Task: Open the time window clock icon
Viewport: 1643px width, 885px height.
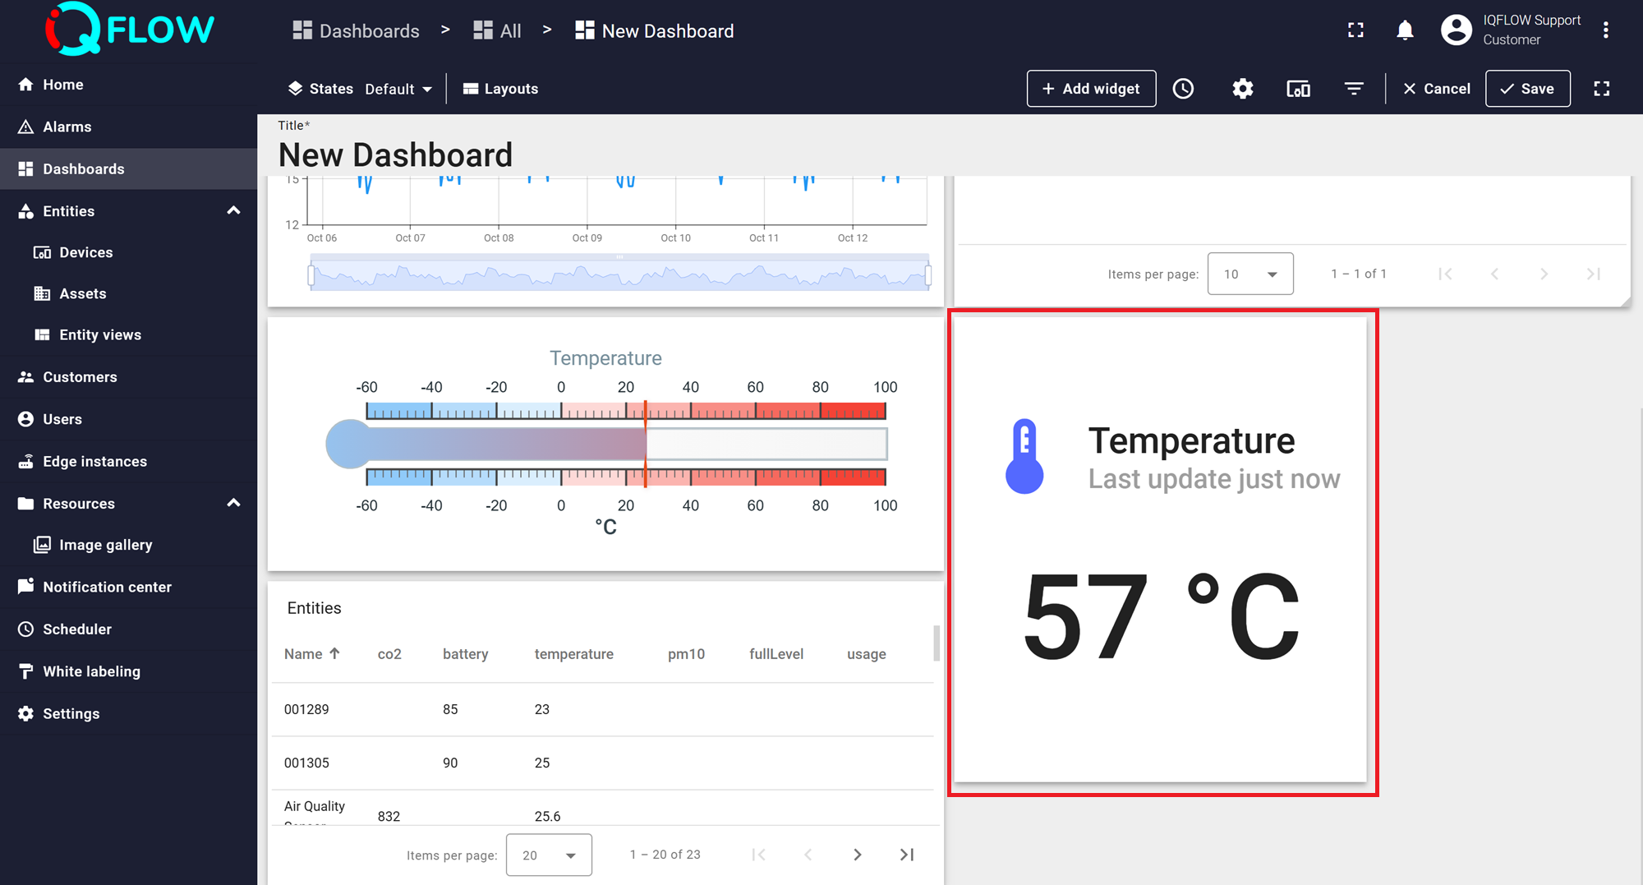Action: click(x=1183, y=88)
